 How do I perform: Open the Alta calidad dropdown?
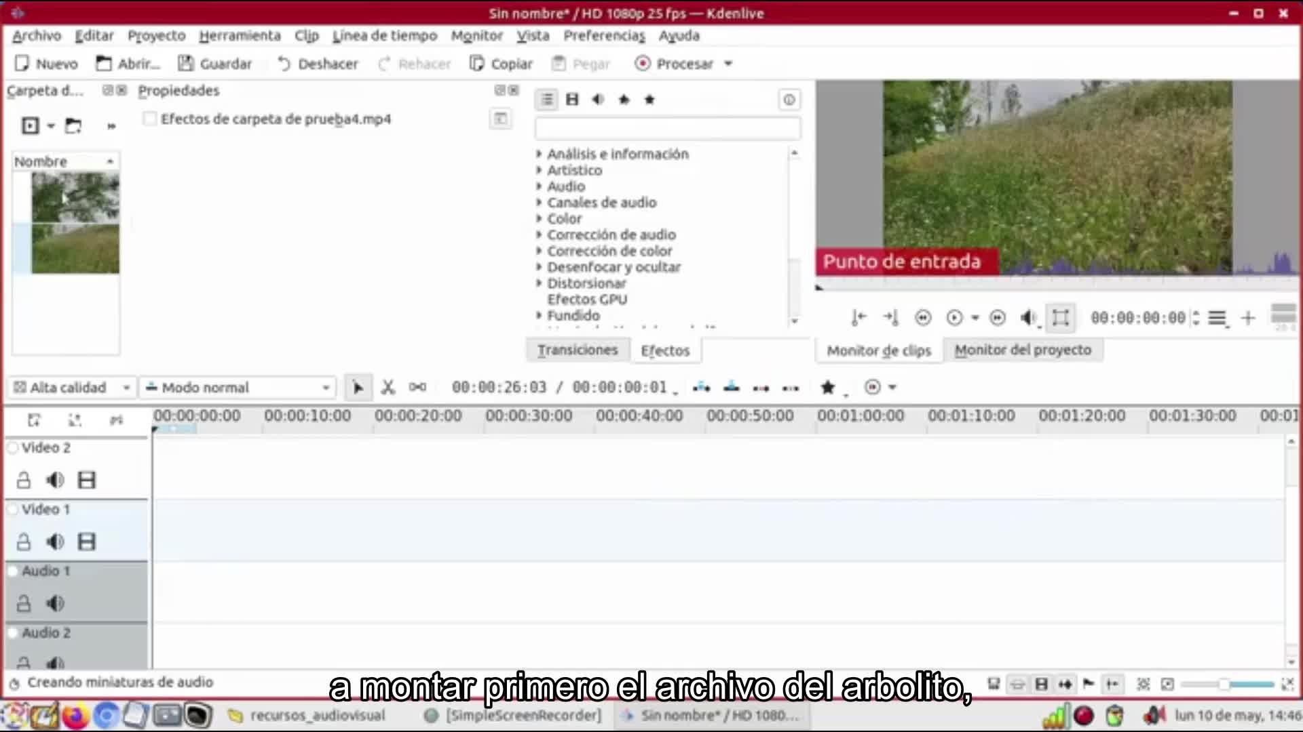point(71,387)
